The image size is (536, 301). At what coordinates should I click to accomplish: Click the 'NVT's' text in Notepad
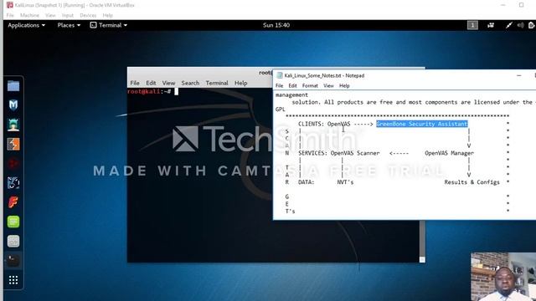pos(345,182)
